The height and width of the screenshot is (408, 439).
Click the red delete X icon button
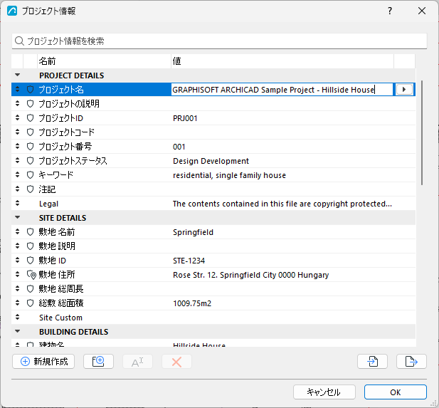[176, 362]
